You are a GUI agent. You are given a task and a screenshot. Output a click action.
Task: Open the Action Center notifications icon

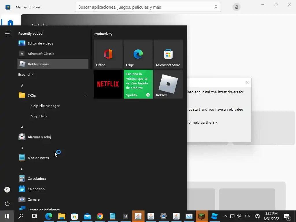click(x=287, y=216)
